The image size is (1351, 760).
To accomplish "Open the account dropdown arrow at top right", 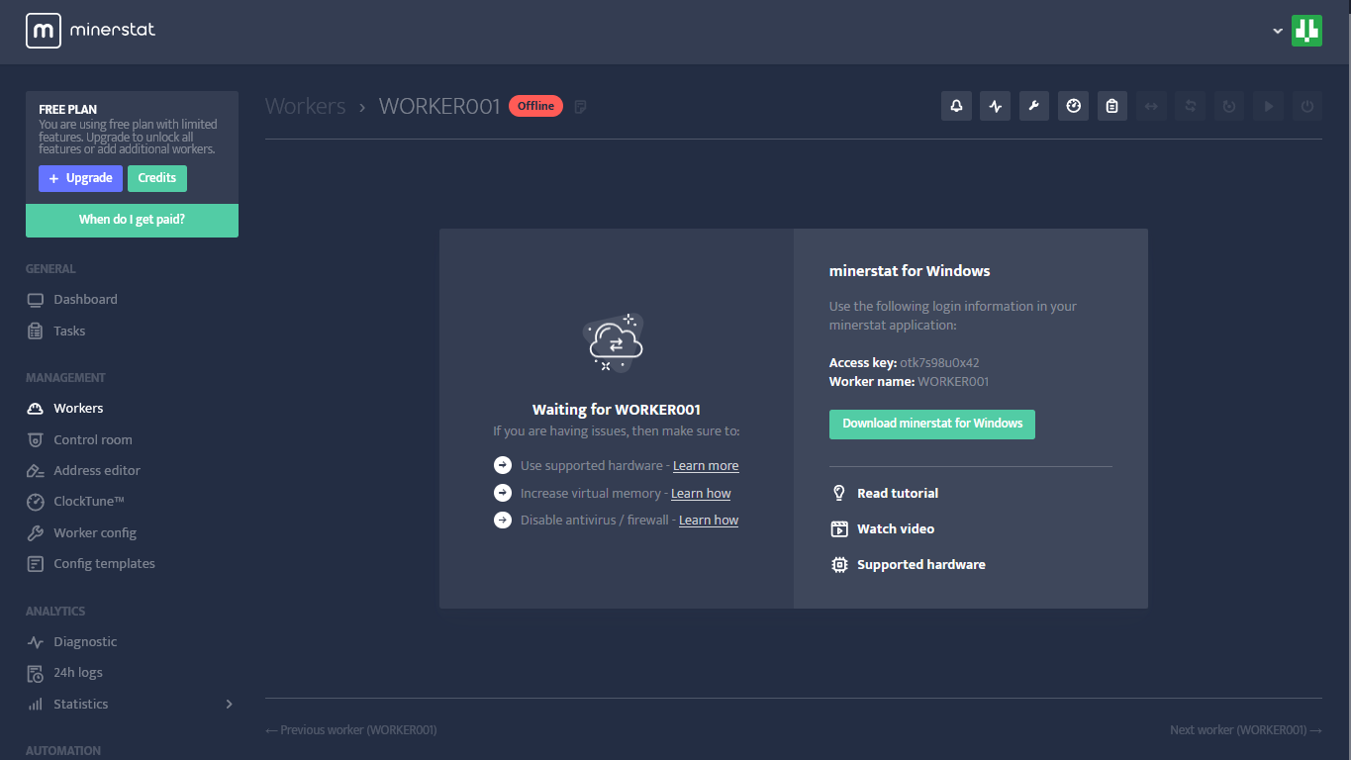I will pos(1278,31).
